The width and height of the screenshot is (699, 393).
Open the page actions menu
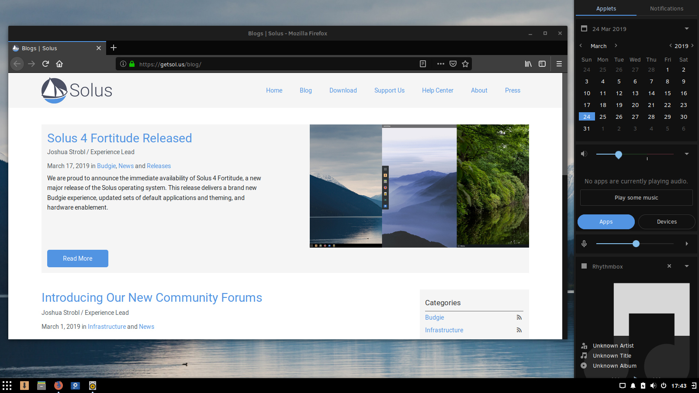click(441, 64)
